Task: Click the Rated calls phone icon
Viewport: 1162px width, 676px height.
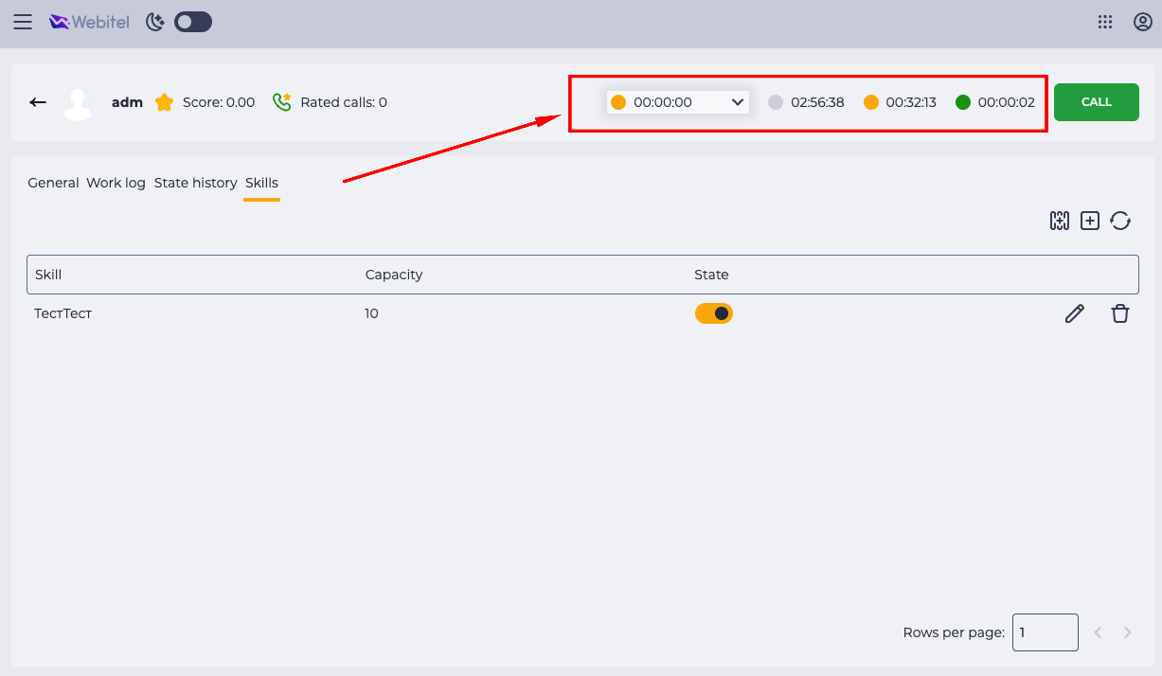Action: (281, 102)
